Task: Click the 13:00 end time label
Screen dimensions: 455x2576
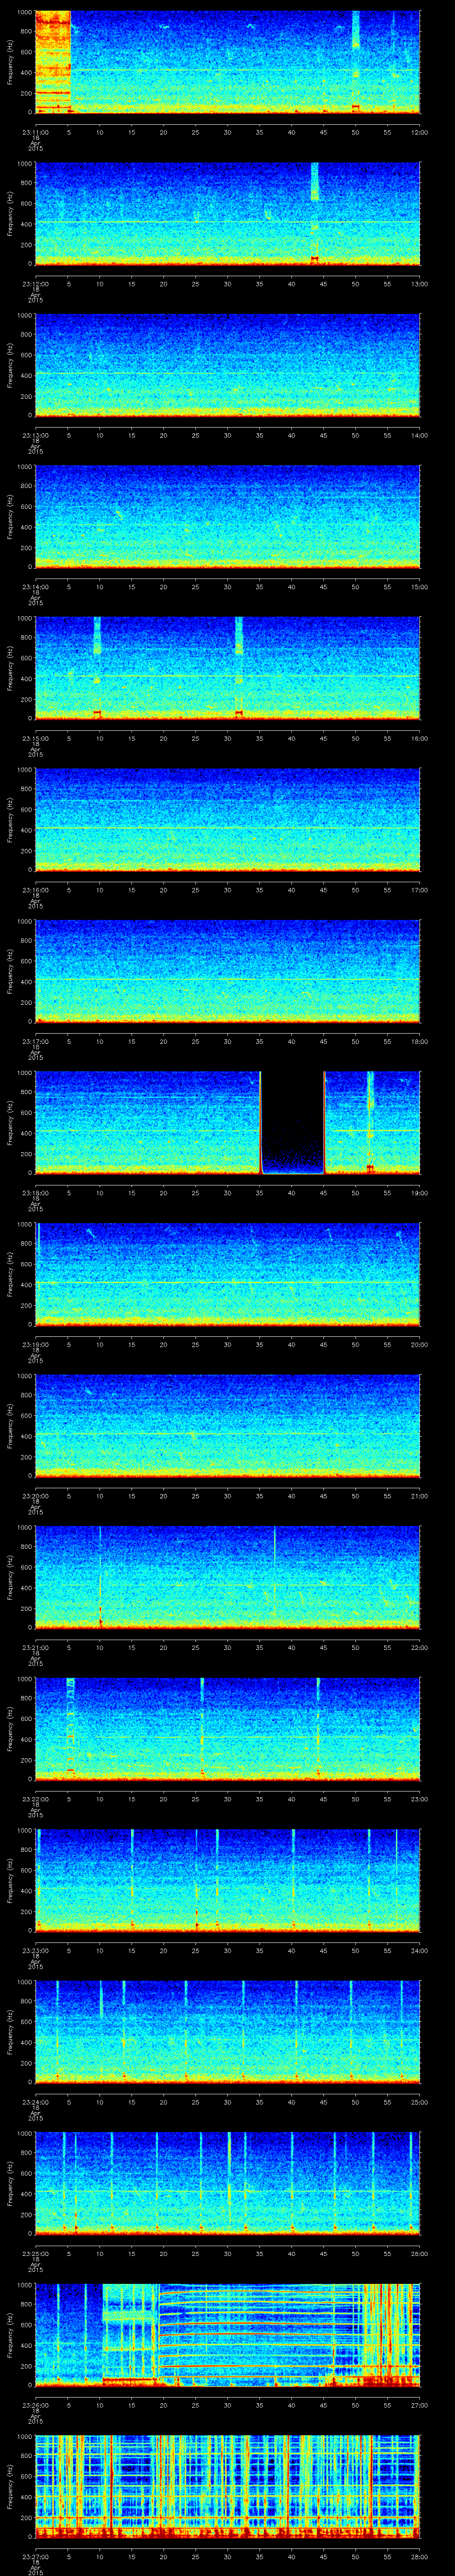Action: click(419, 284)
